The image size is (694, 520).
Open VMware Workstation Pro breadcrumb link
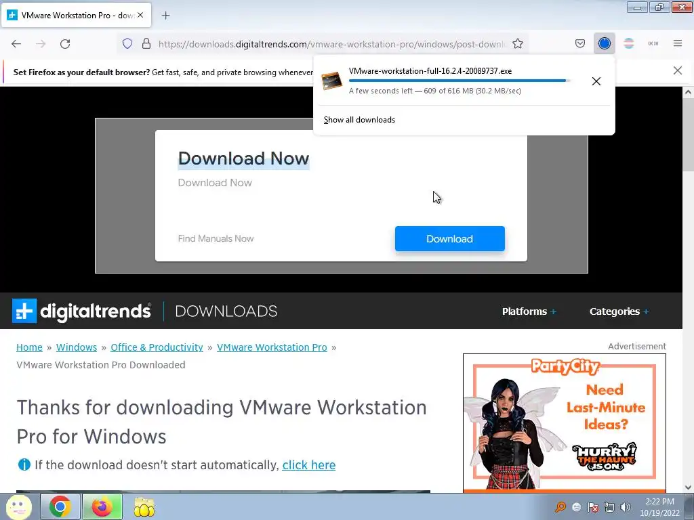[x=272, y=347]
